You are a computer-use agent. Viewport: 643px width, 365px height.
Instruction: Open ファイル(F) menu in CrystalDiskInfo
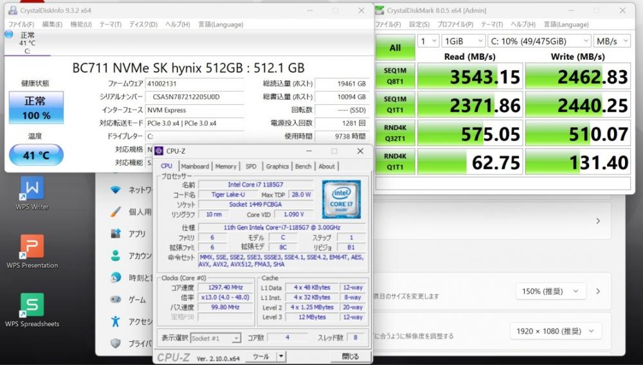click(21, 24)
